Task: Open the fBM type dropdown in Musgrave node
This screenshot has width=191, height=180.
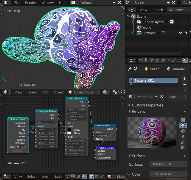Action: coord(47,122)
